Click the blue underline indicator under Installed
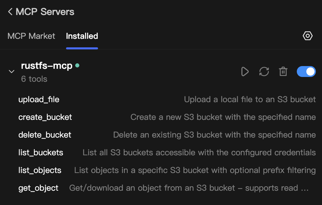The image size is (322, 205). (x=82, y=48)
